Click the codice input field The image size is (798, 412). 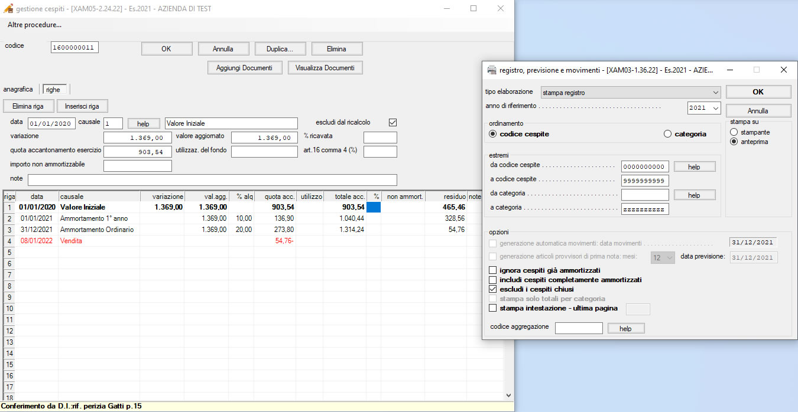pos(74,47)
